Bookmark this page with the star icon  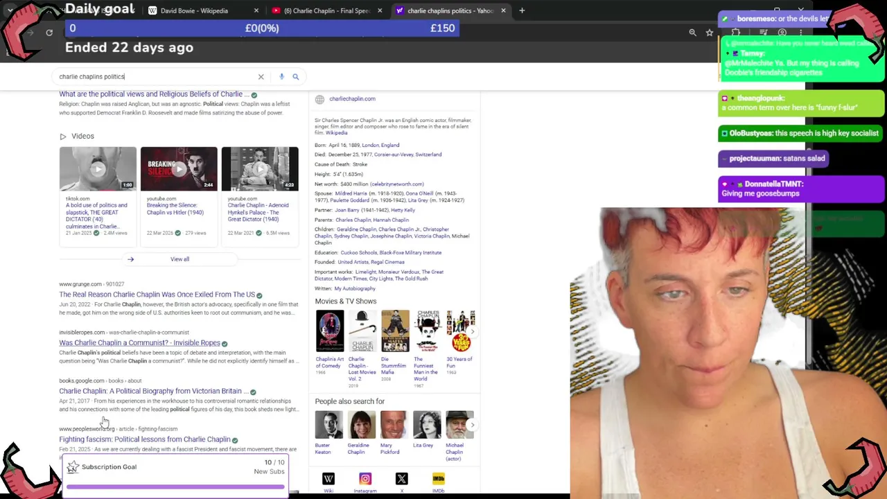click(x=710, y=33)
